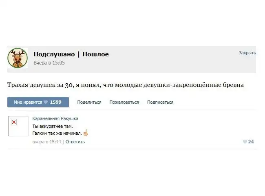Share the post via Поделиться
The image size is (265, 196).
tap(89, 102)
